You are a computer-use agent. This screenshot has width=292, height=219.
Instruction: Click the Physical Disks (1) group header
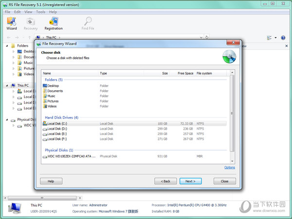[59, 150]
